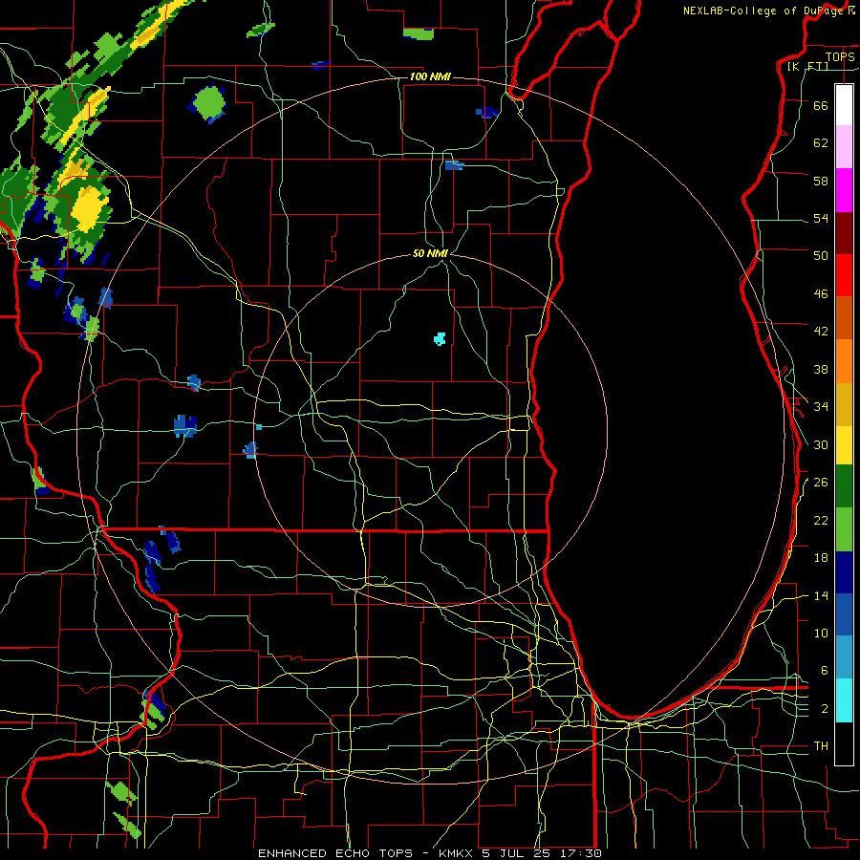Click the 50 NMI range ring label
The height and width of the screenshot is (860, 860).
pos(431,253)
